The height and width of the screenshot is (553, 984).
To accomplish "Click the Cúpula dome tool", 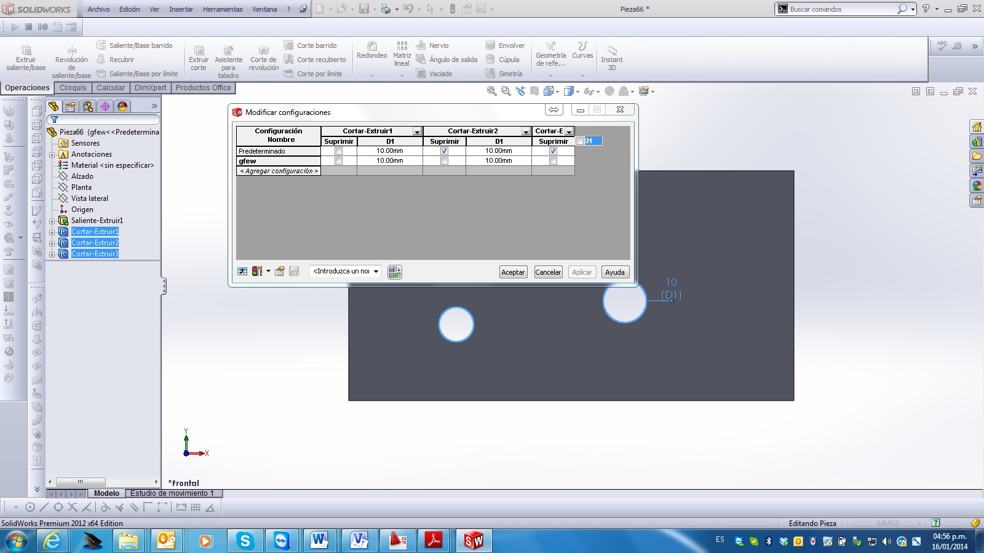I will coord(502,60).
